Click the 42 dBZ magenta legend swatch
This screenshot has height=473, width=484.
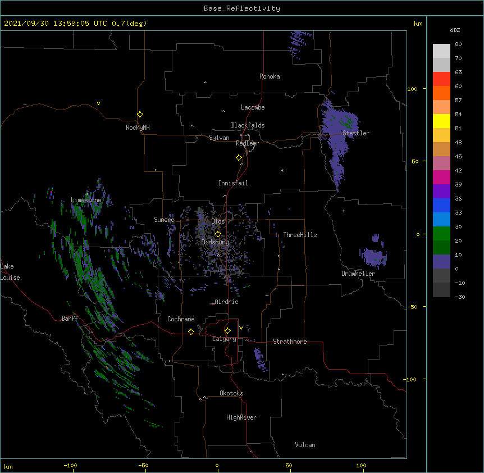pos(441,177)
